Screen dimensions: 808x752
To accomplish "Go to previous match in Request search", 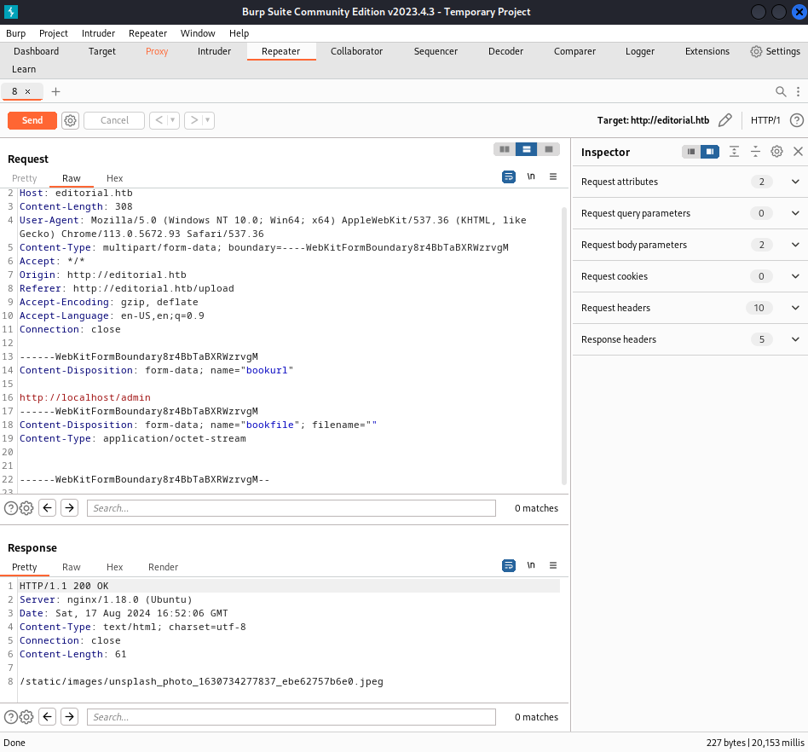I will pos(48,508).
